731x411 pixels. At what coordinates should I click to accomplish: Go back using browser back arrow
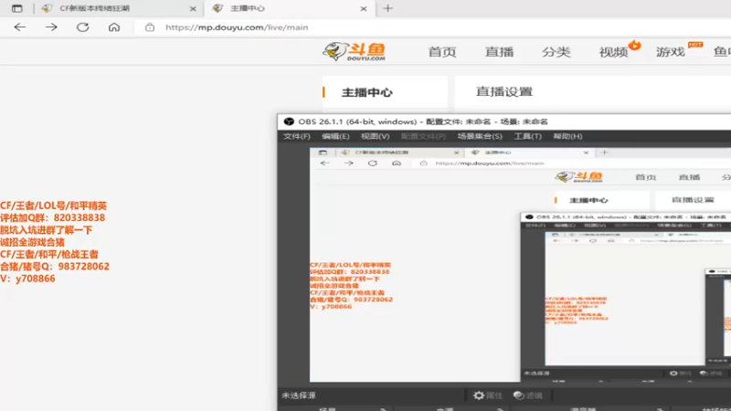19,27
